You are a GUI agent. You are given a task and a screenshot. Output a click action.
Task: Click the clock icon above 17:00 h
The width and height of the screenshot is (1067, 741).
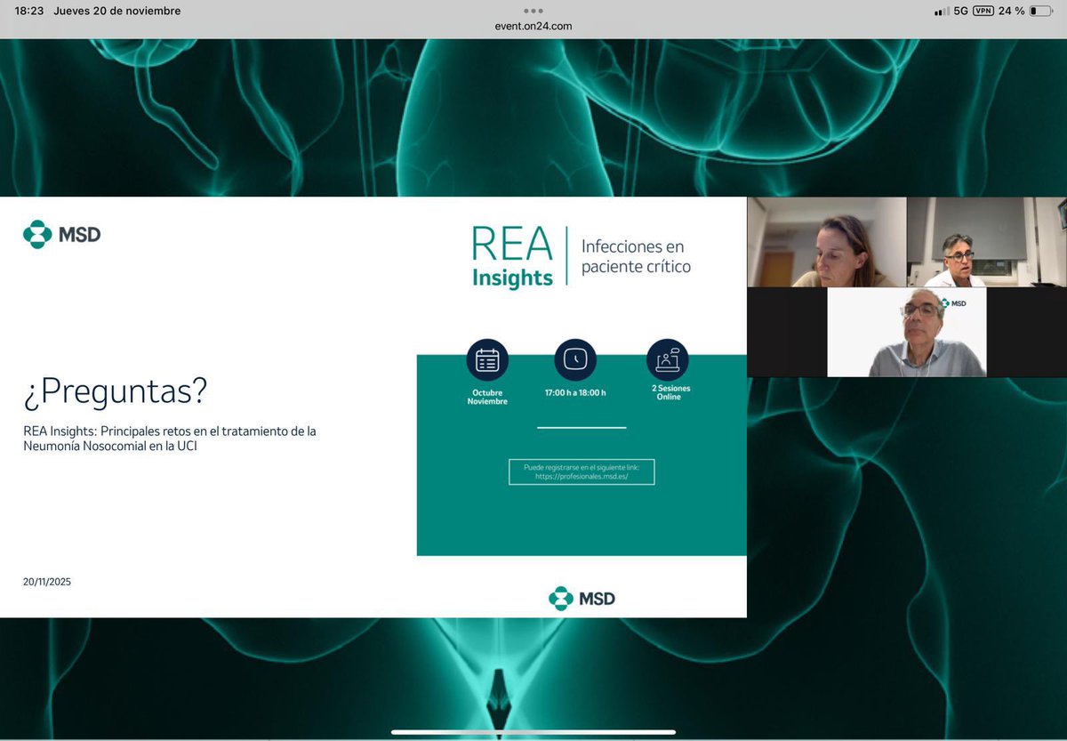tap(575, 360)
